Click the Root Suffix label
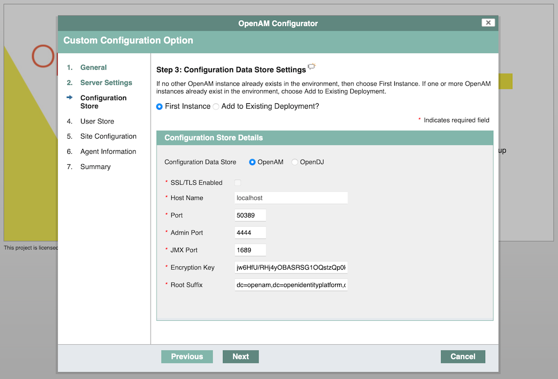This screenshot has width=558, height=379. point(187,285)
